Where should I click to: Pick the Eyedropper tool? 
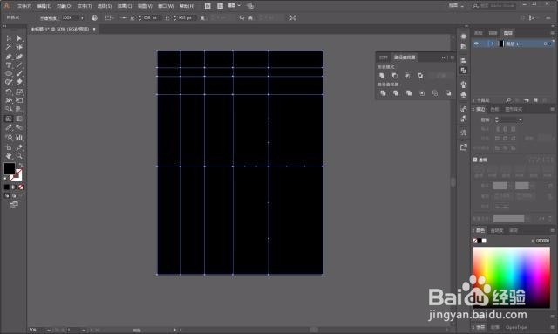point(9,127)
